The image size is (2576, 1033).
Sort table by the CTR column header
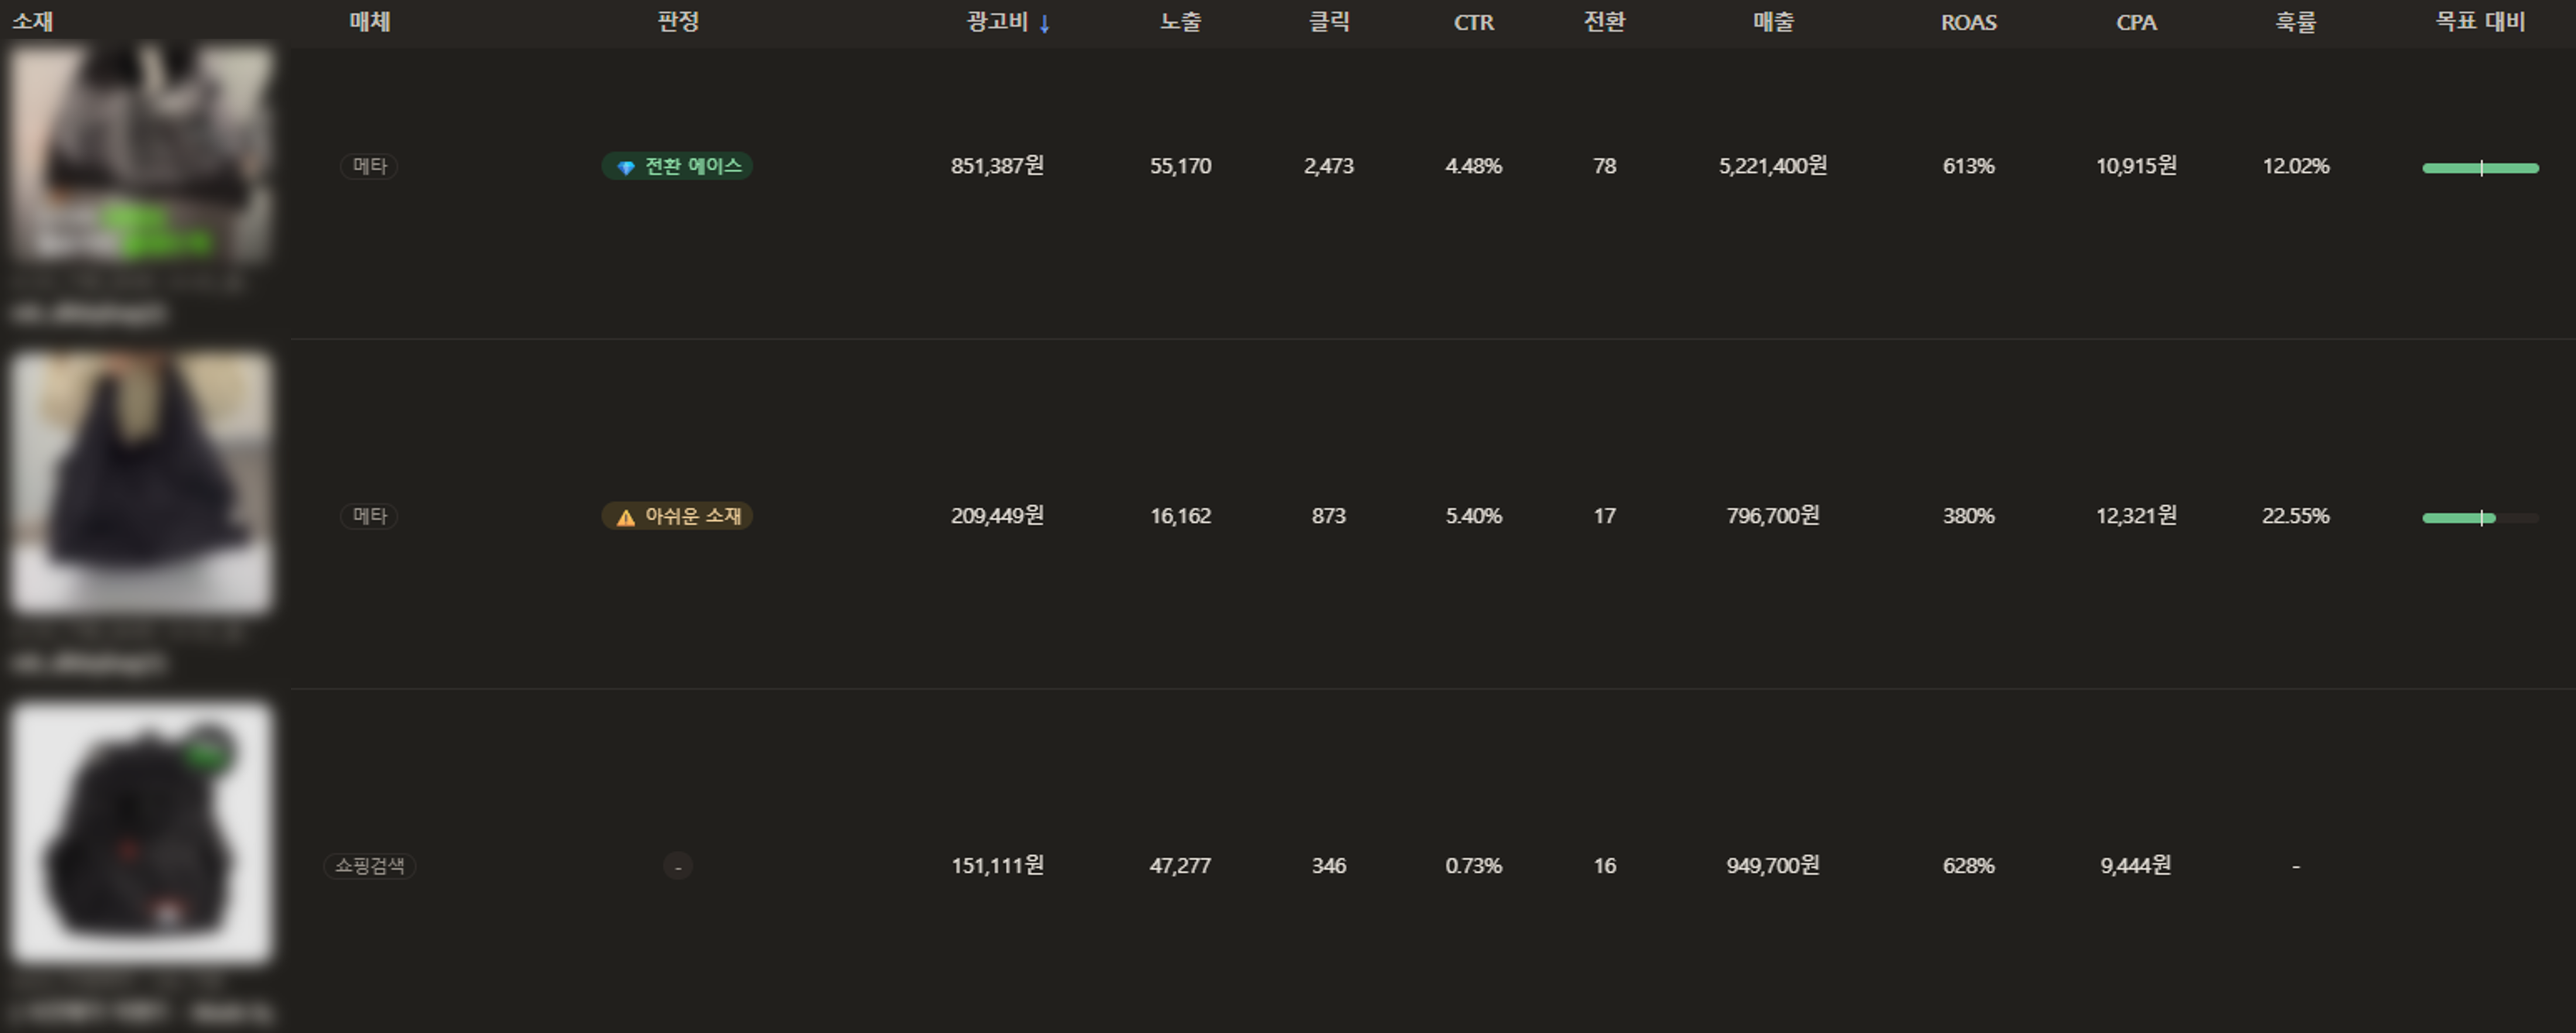tap(1473, 22)
